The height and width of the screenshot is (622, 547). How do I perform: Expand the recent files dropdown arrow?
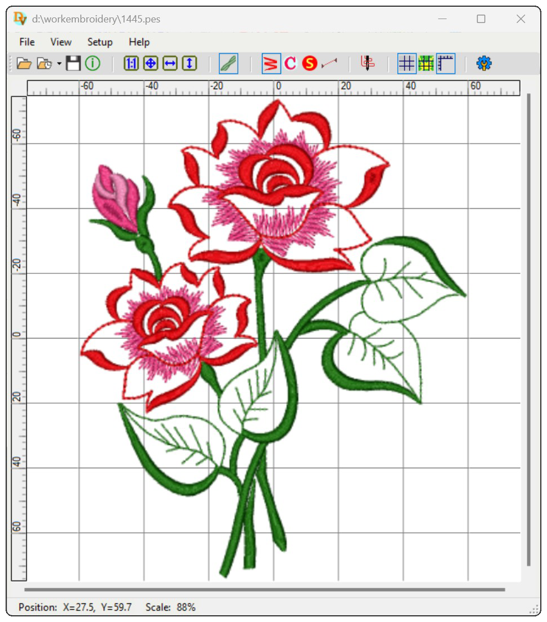(x=59, y=64)
